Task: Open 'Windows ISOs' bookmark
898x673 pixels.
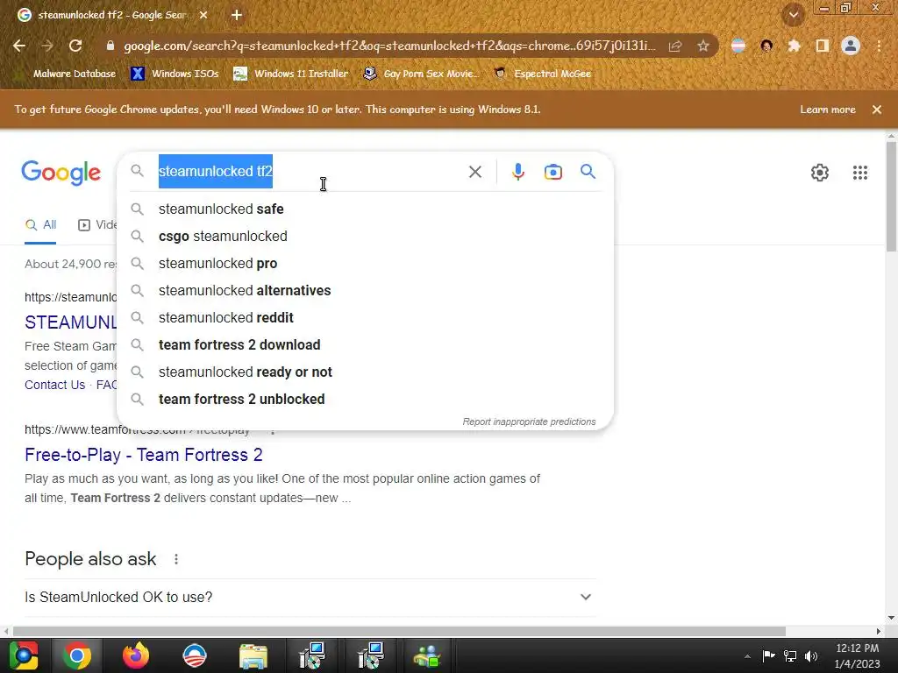Action: pos(175,74)
